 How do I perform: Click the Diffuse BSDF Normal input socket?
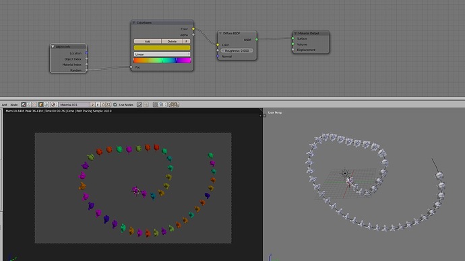(x=218, y=57)
